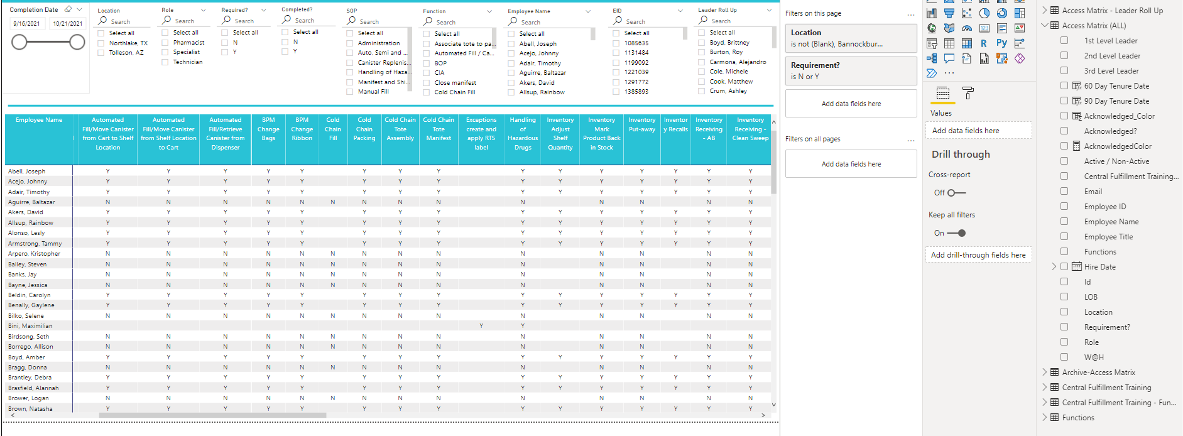This screenshot has height=436, width=1183.
Task: Open Filters on this page options
Action: (x=910, y=14)
